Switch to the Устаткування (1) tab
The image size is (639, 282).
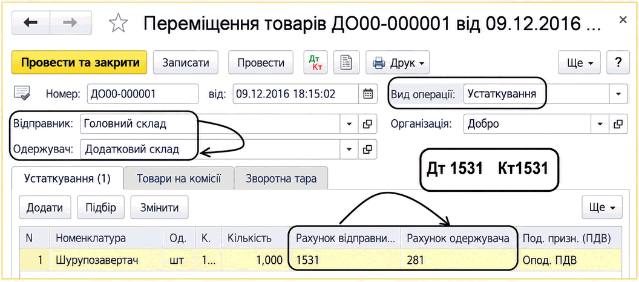pyautogui.click(x=68, y=178)
